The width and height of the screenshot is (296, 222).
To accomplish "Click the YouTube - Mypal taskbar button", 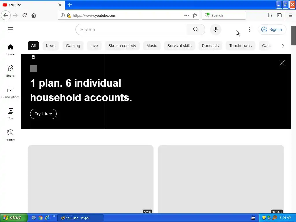I will click(80, 218).
